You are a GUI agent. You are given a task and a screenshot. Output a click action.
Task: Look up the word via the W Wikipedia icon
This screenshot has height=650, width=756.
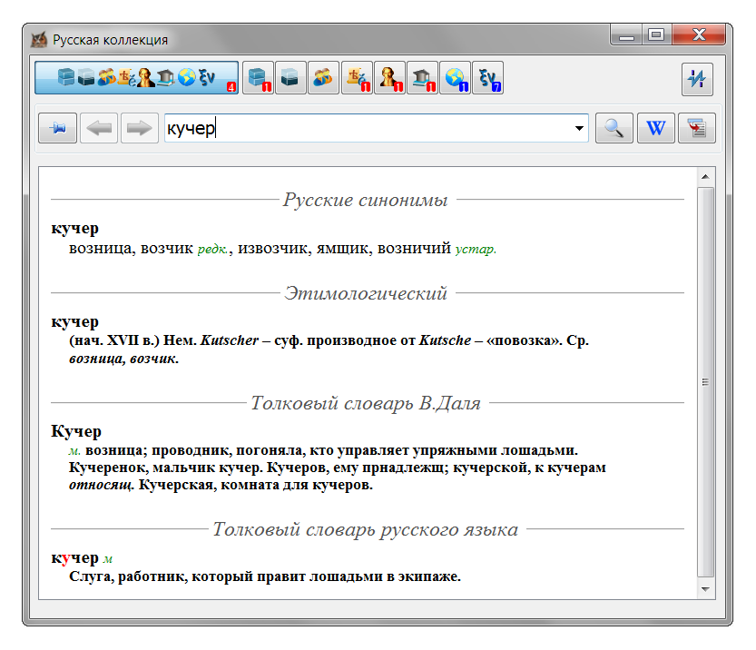pyautogui.click(x=655, y=127)
